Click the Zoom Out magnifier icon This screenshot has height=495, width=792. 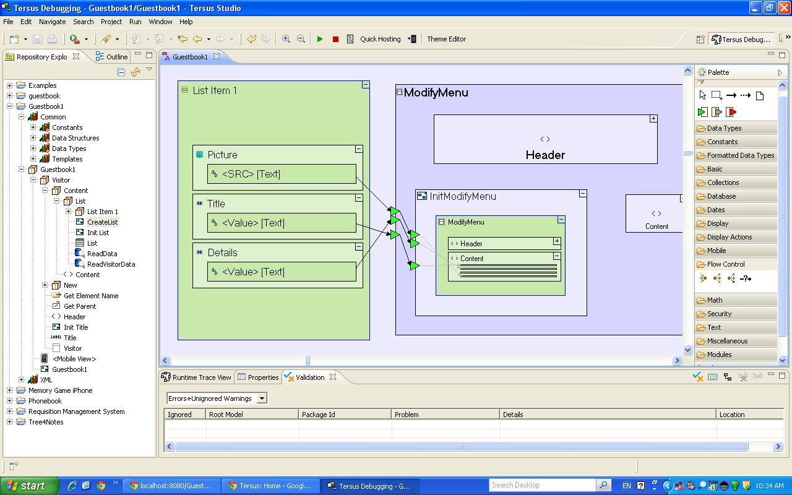point(301,39)
